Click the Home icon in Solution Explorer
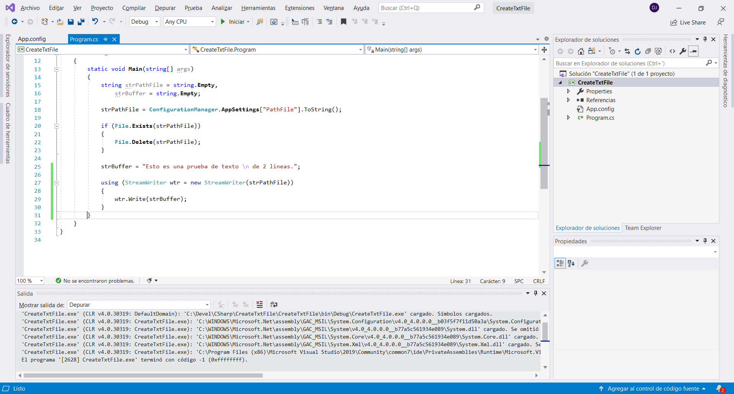This screenshot has width=734, height=394. click(581, 51)
